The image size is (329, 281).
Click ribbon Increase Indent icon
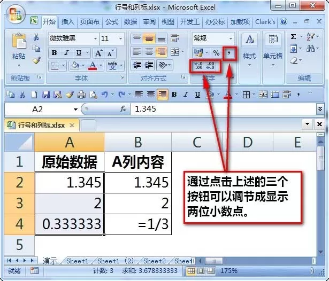149,65
